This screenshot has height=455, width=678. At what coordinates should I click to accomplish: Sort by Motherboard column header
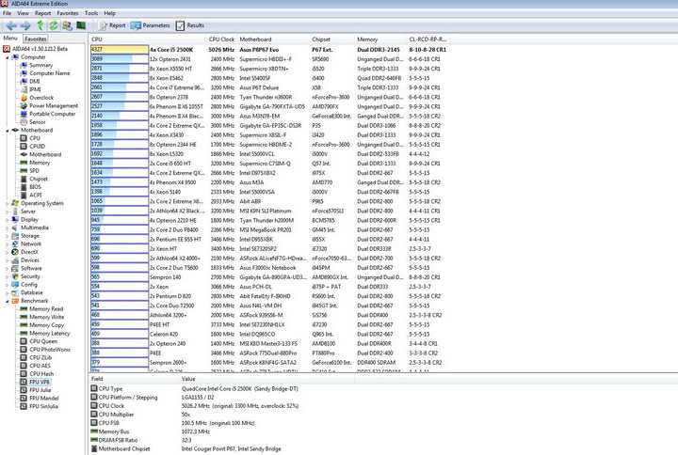coord(273,39)
